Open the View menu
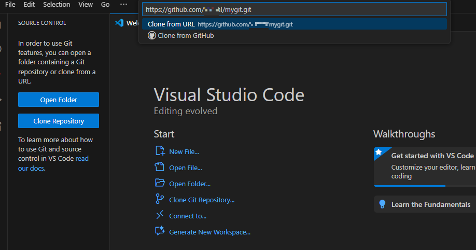The height and width of the screenshot is (250, 476). click(x=86, y=5)
